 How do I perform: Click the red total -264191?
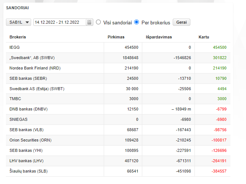[x=219, y=161]
